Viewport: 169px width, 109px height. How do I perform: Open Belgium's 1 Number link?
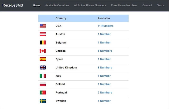tap(104, 42)
